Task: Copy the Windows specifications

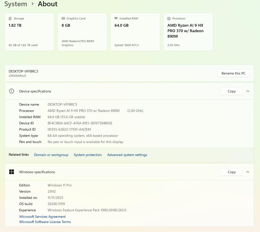Action: [x=231, y=172]
